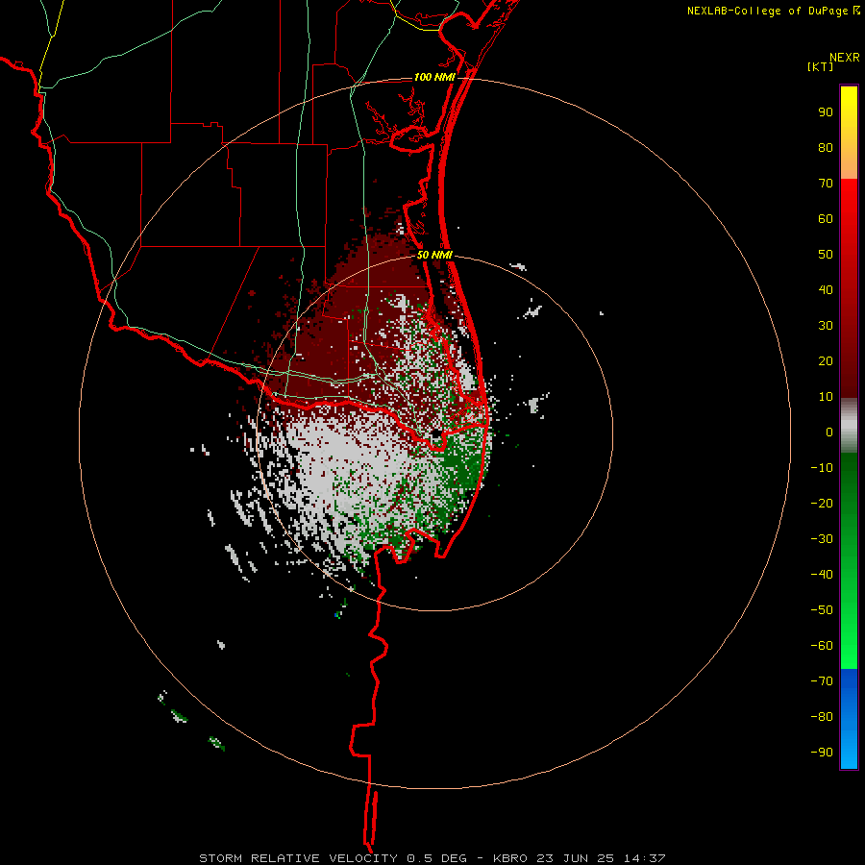
Task: Click the -50 value on the velocity scale
Action: [x=822, y=610]
